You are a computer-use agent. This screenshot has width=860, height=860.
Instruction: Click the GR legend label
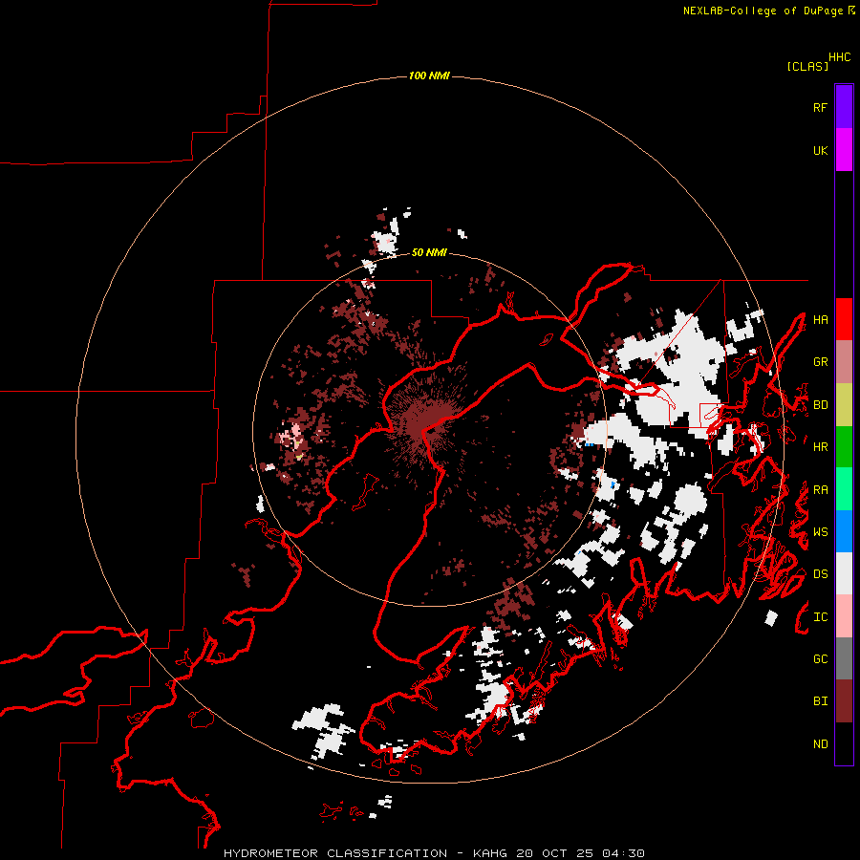[x=820, y=362]
